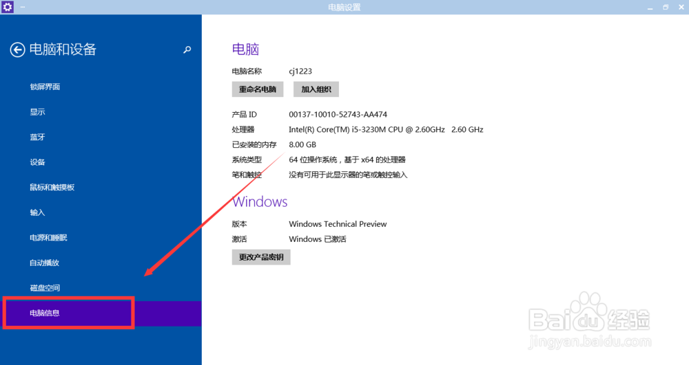Click the computer name cj1223
Viewport: 689px width, 365px height.
[300, 71]
